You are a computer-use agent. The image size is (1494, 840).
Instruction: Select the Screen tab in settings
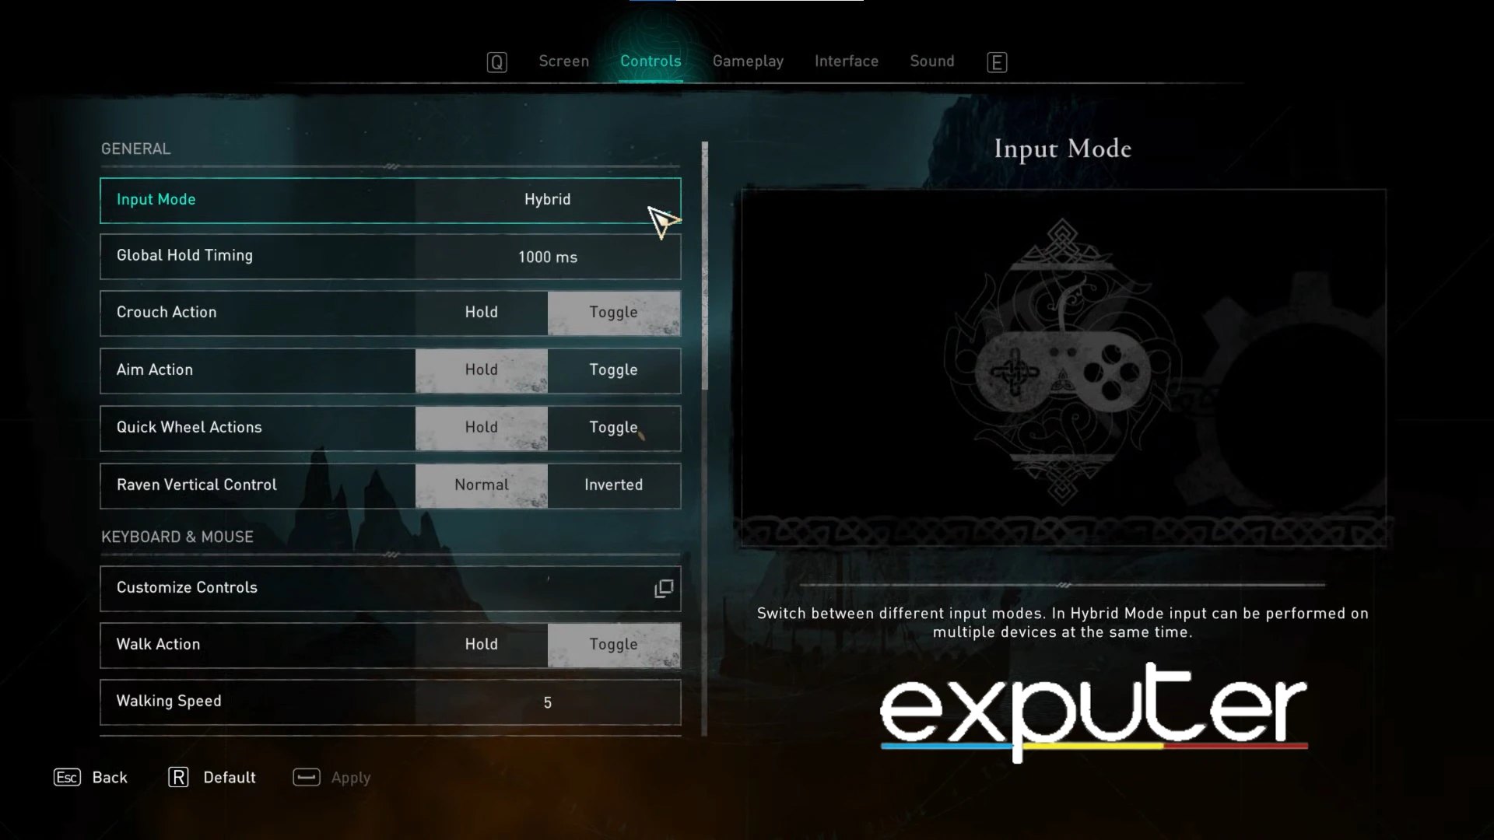[563, 61]
